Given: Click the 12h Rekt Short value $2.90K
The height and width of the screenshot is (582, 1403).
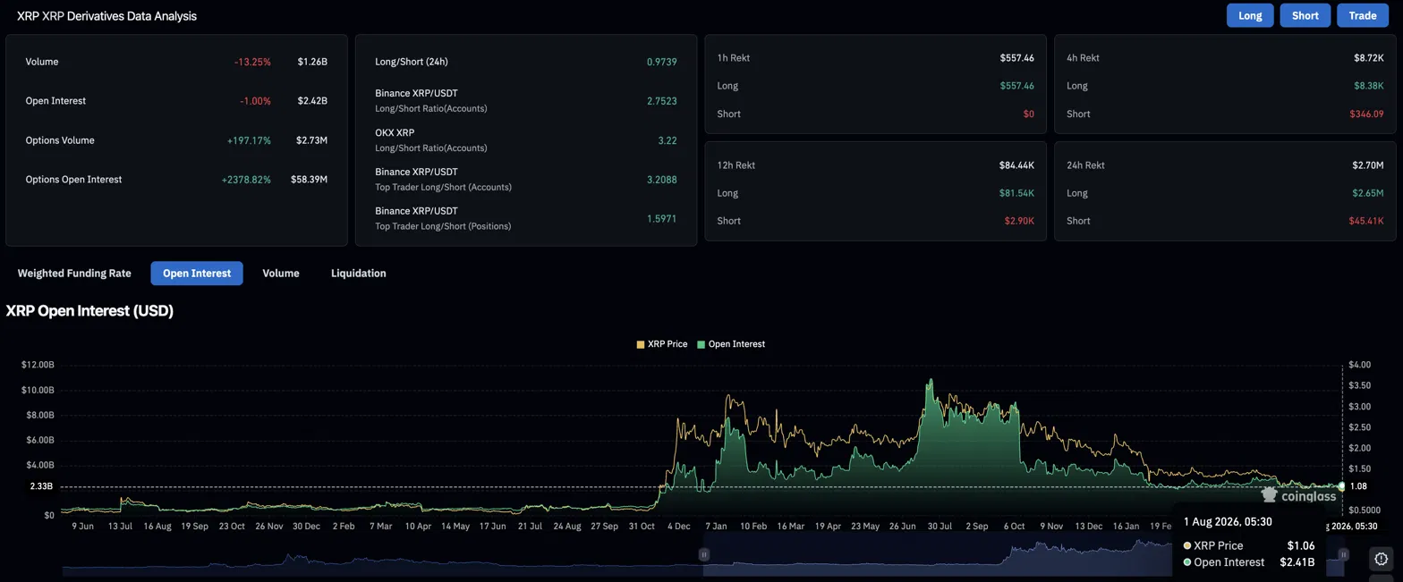Looking at the screenshot, I should [1018, 221].
